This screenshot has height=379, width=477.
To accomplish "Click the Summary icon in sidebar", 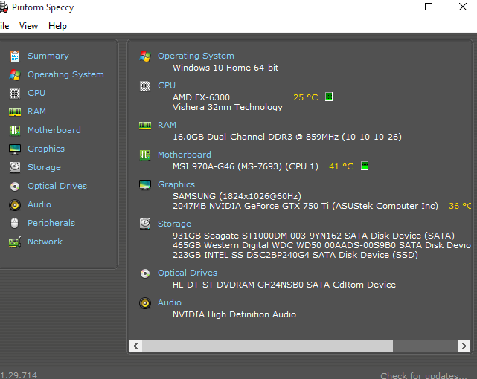I will tap(14, 56).
